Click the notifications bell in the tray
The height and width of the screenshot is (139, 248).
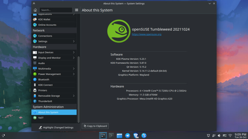[x=208, y=135]
